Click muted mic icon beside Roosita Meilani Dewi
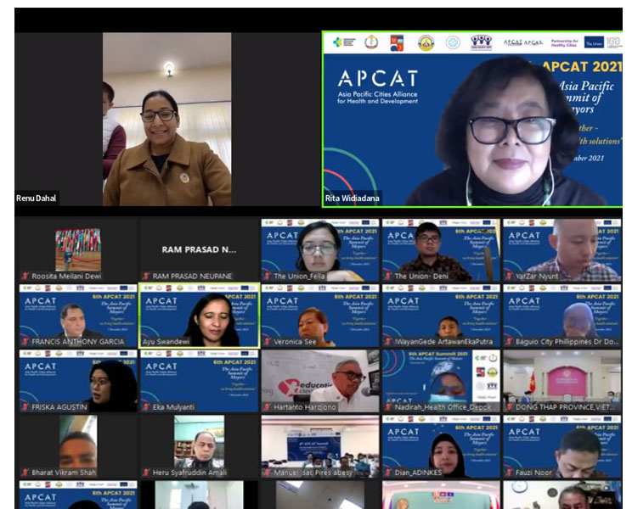The width and height of the screenshot is (632, 509). 25,277
